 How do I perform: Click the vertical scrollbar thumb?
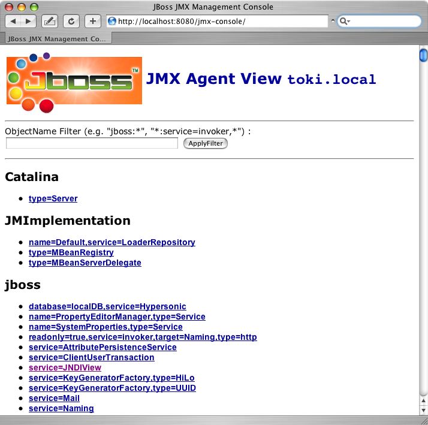[423, 55]
